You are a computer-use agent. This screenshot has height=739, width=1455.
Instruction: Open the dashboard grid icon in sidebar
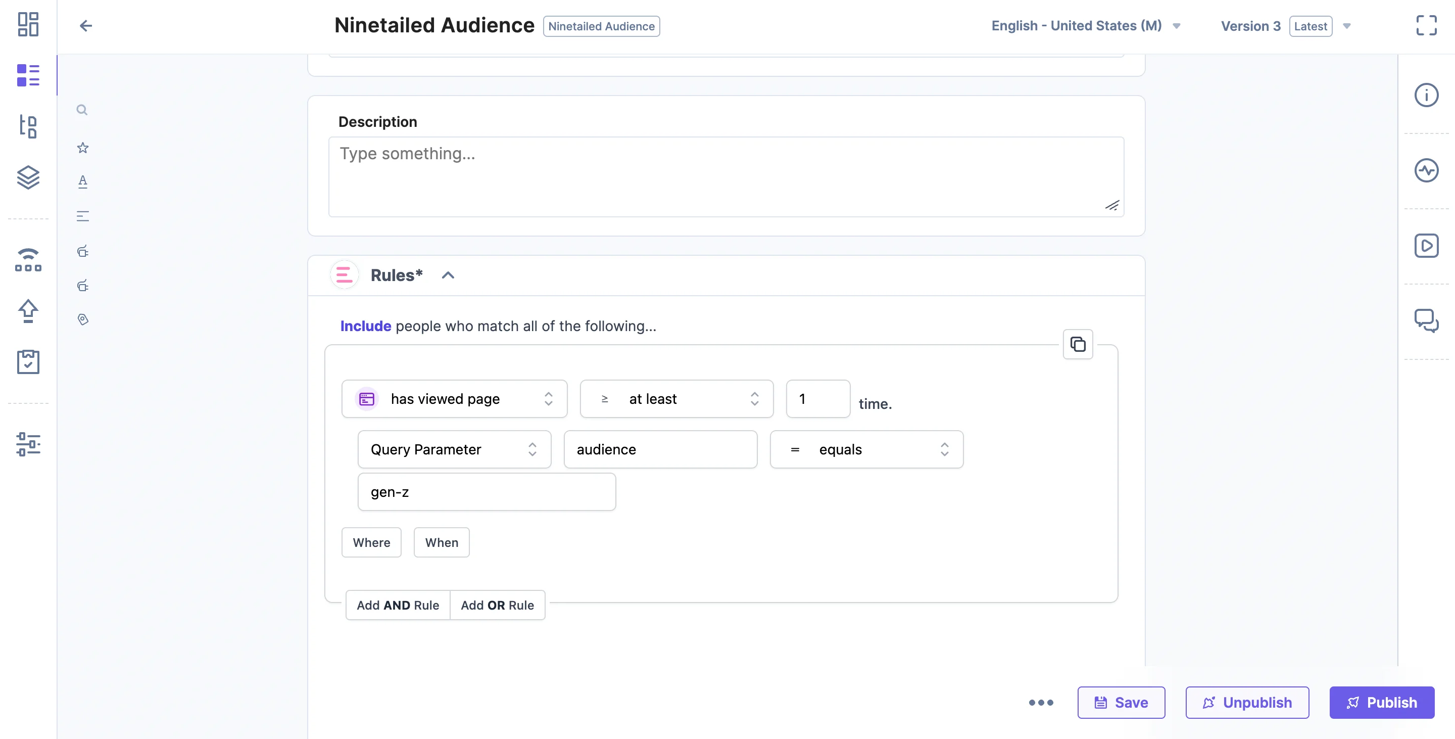click(x=28, y=24)
